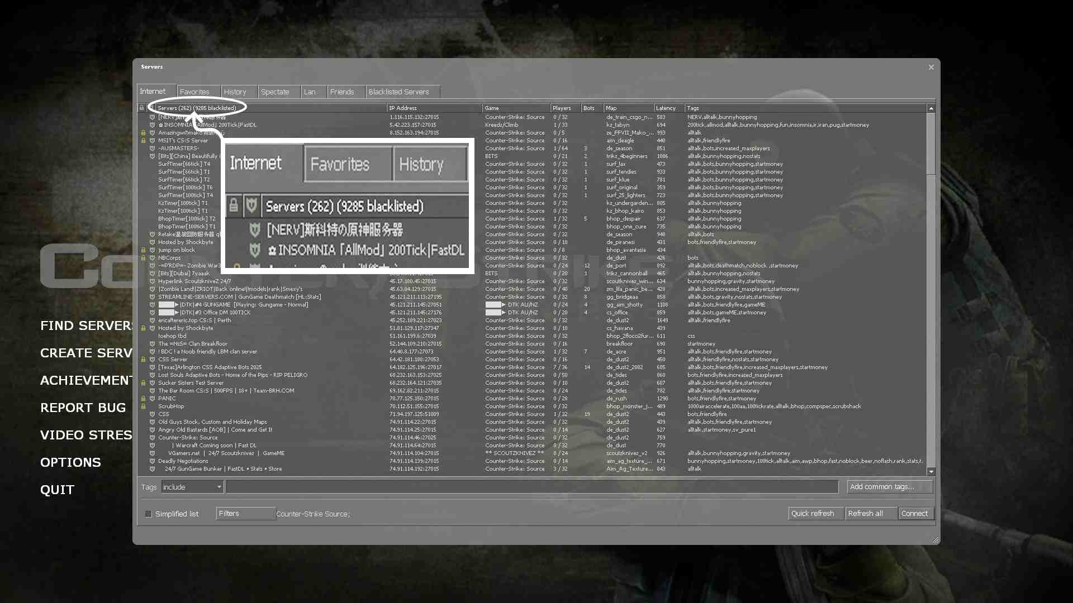1073x603 pixels.
Task: Click VAC shield icon next to -AUSMASTERS-
Action: click(152, 149)
